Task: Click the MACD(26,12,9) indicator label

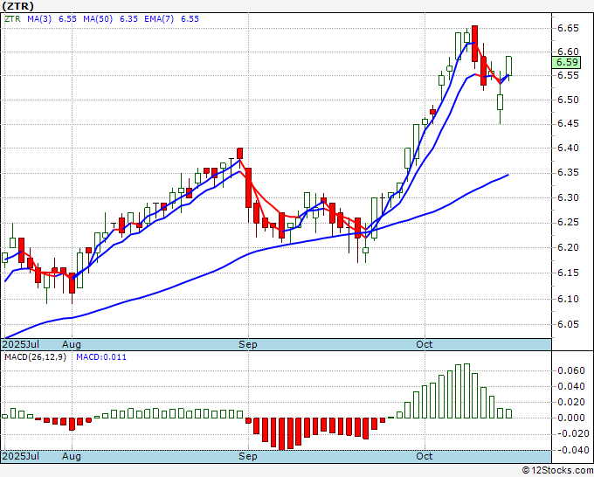Action: tap(35, 357)
